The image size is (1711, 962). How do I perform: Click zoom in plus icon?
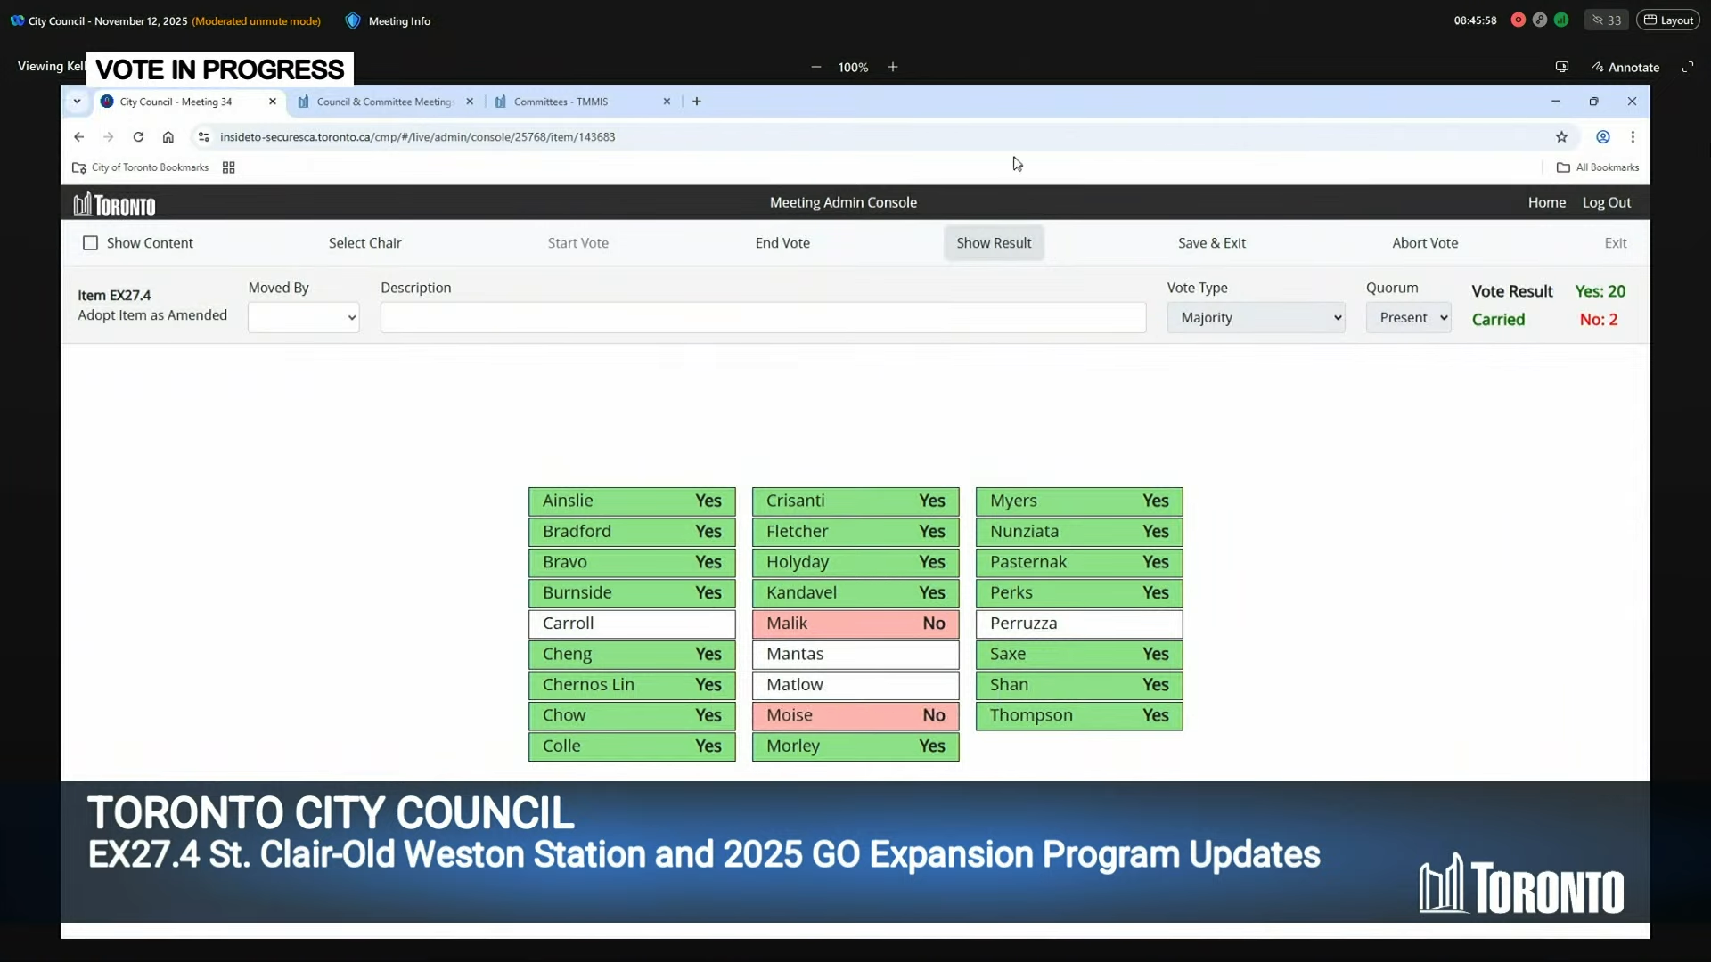tap(892, 68)
